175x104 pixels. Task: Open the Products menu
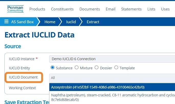pyautogui.click(x=37, y=9)
